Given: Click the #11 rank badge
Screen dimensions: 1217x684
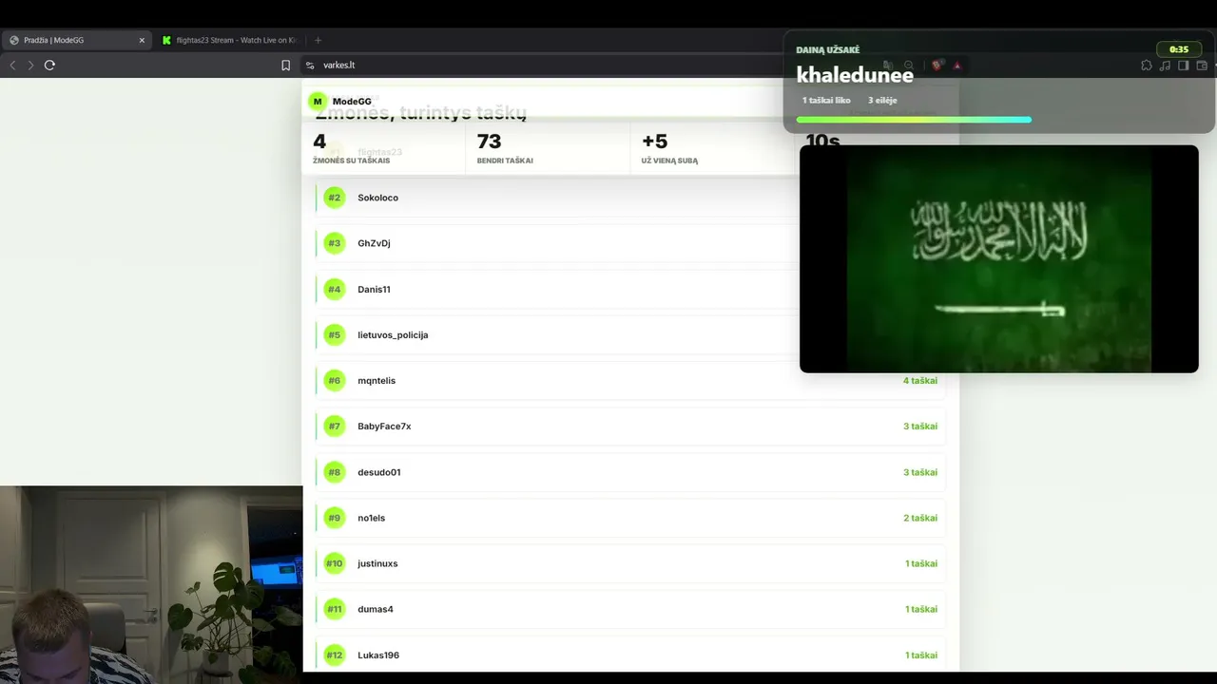Looking at the screenshot, I should 334,609.
